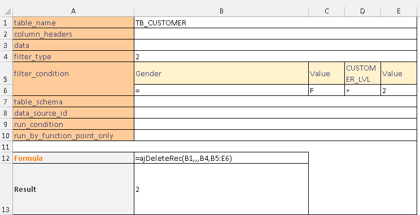Select row 6 header

click(6, 90)
